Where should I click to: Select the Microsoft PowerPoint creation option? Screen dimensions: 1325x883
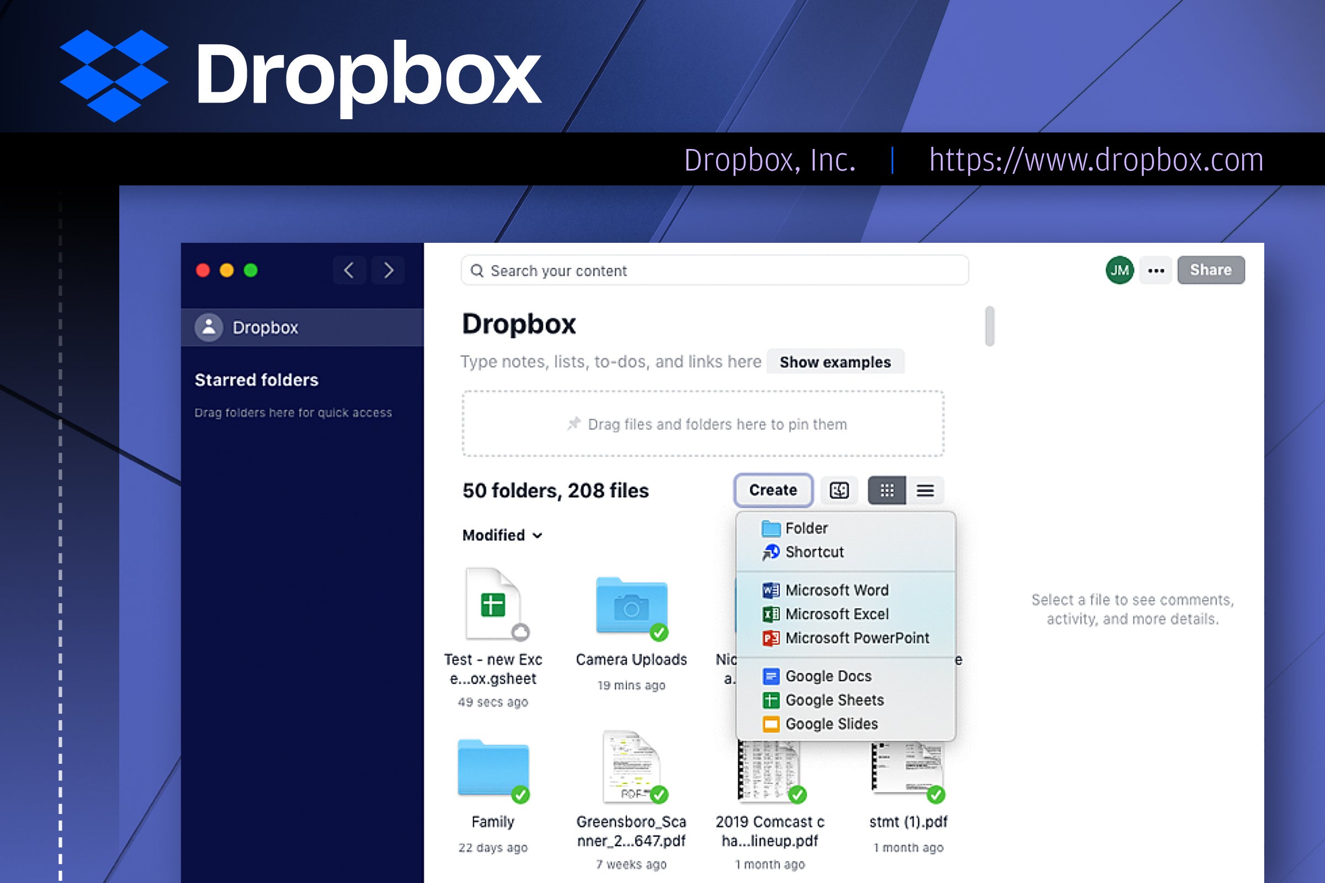click(x=858, y=637)
